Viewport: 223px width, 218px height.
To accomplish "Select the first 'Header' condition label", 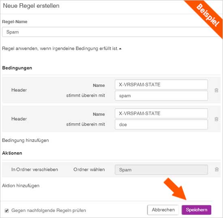I will pos(19,90).
